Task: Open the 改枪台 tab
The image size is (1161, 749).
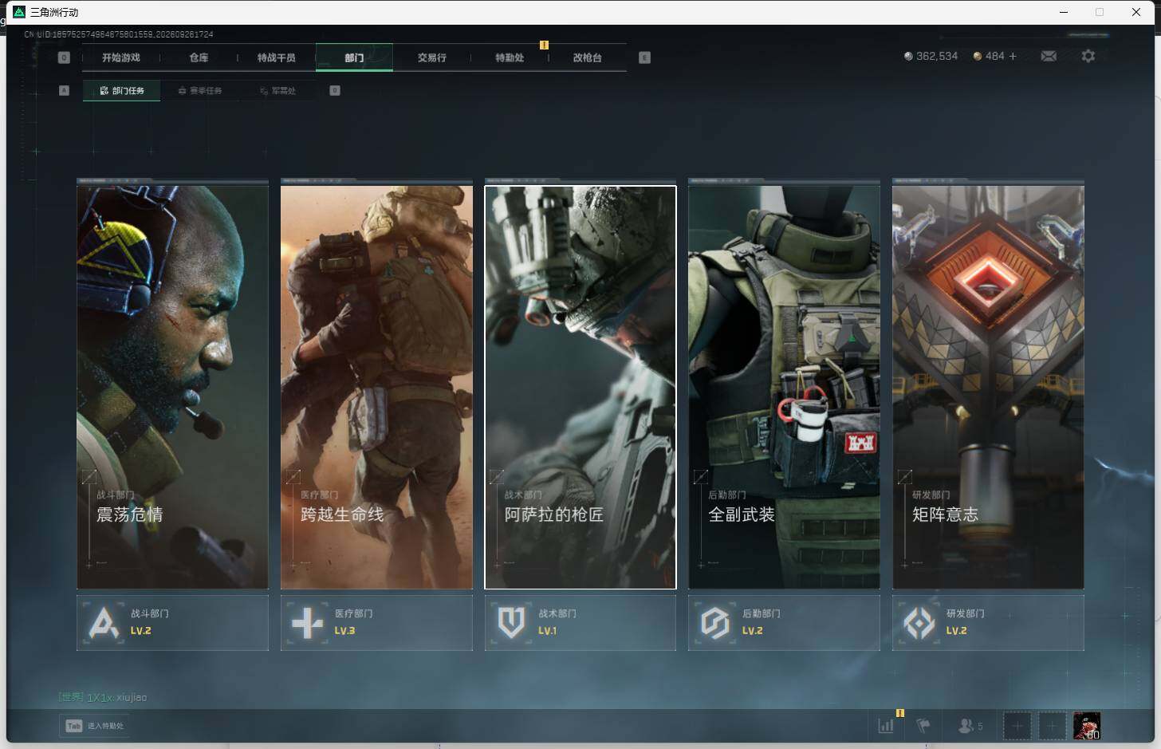Action: tap(587, 57)
